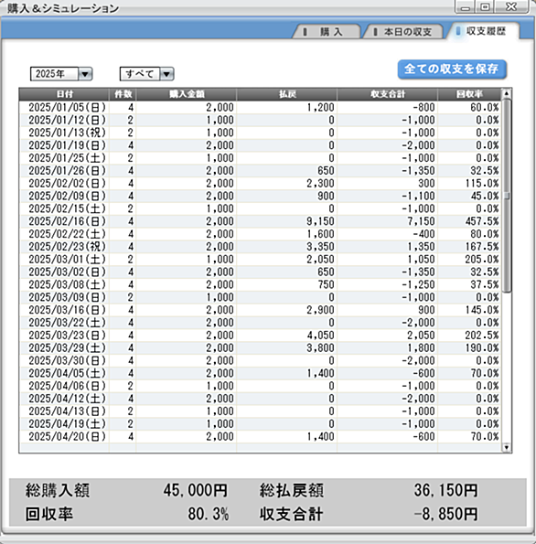Switch to the 購入 tab

(x=327, y=32)
